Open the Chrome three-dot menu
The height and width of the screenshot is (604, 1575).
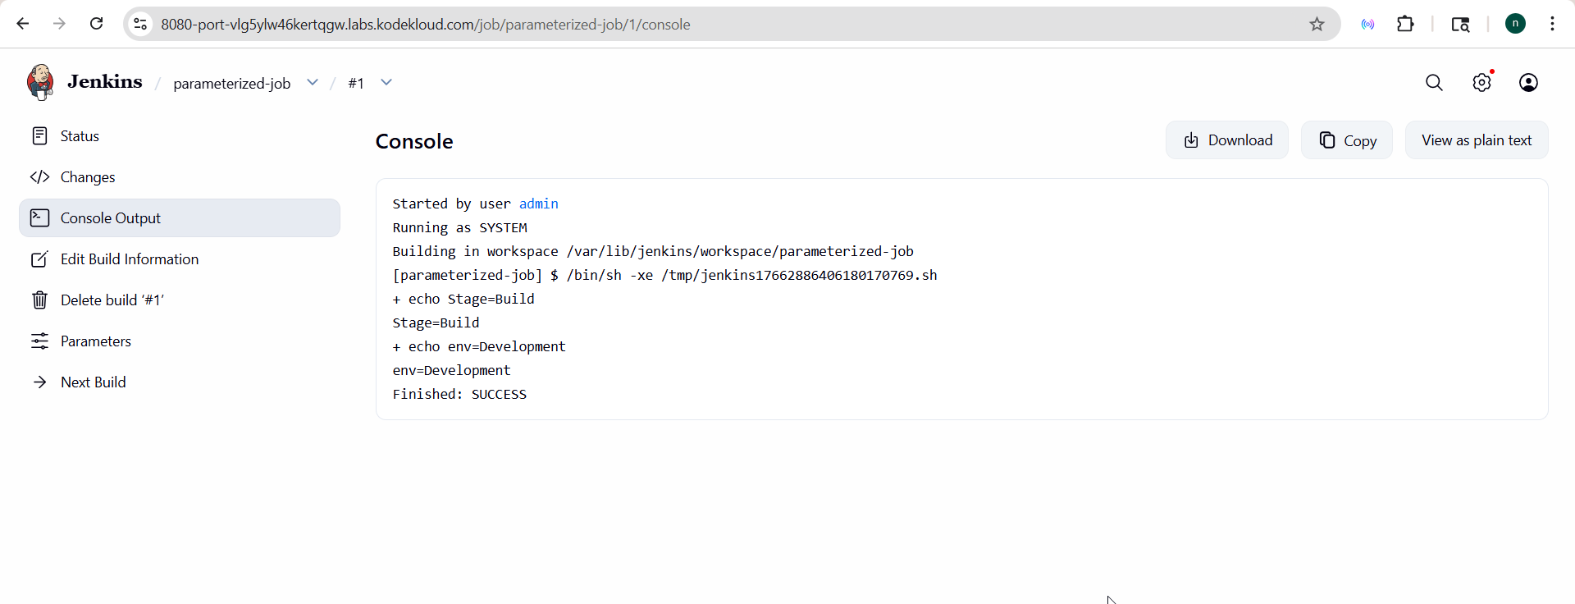[1552, 24]
